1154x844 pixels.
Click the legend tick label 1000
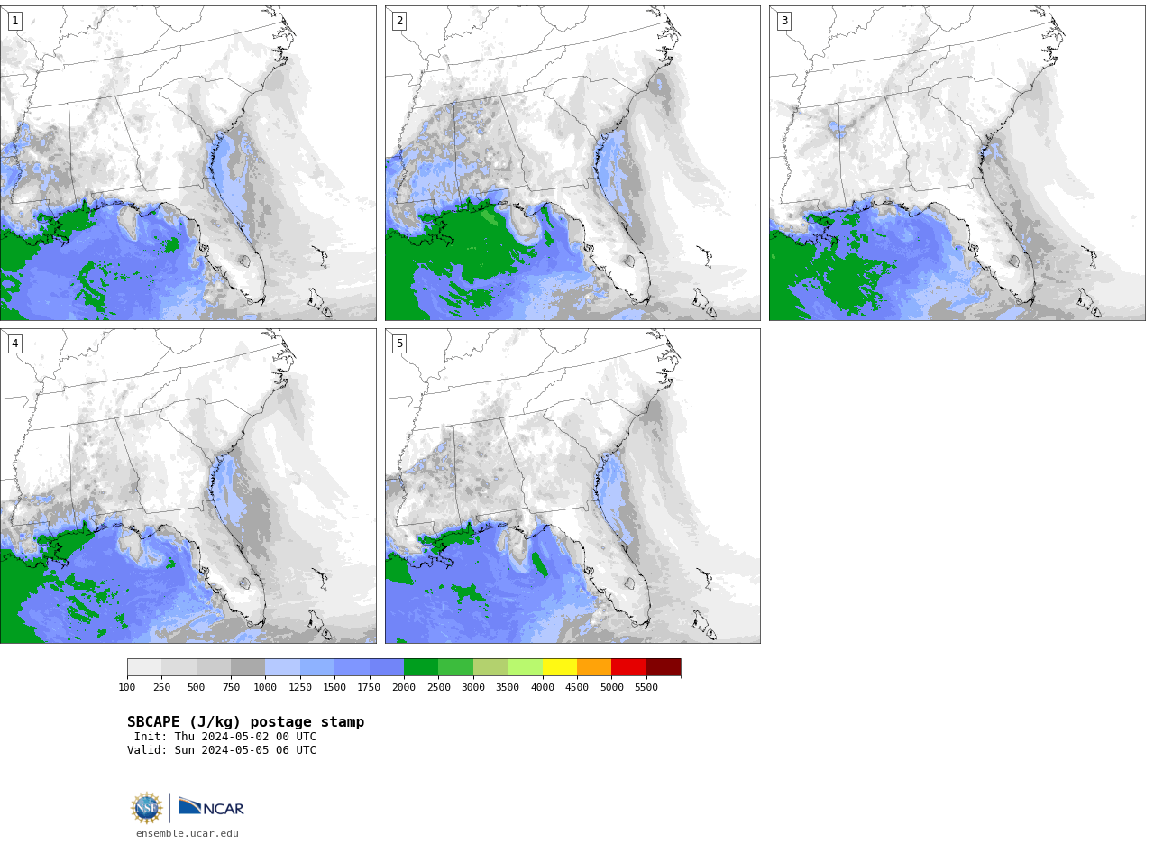[265, 688]
